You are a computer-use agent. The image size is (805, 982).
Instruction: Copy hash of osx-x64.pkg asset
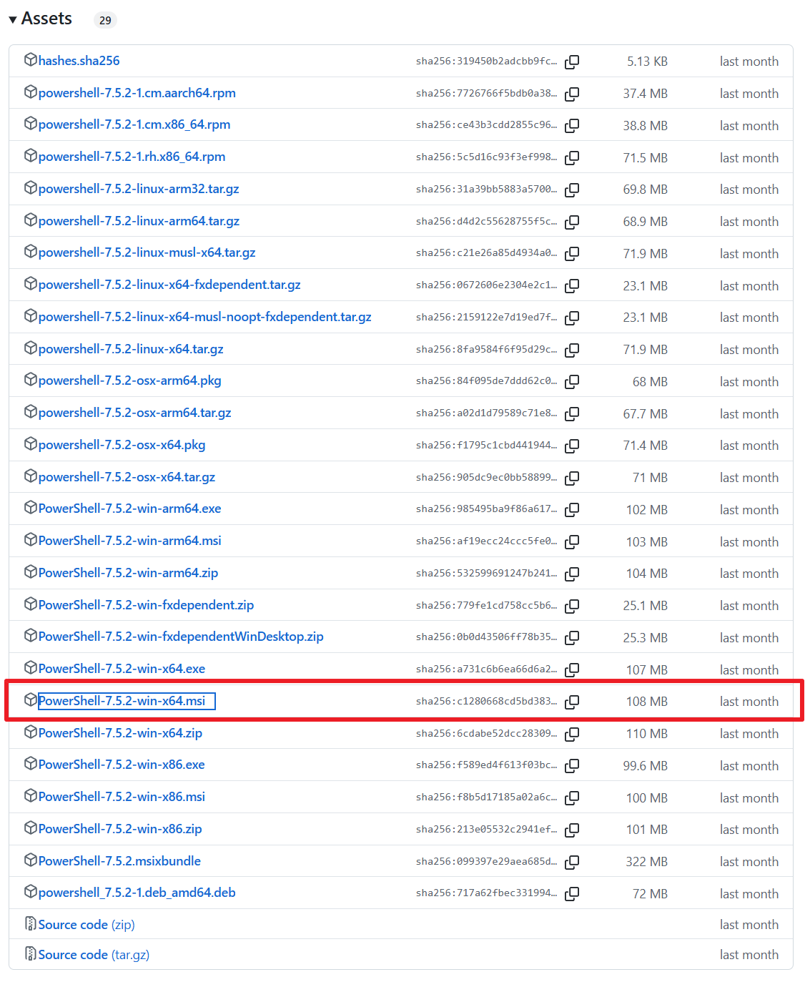572,446
